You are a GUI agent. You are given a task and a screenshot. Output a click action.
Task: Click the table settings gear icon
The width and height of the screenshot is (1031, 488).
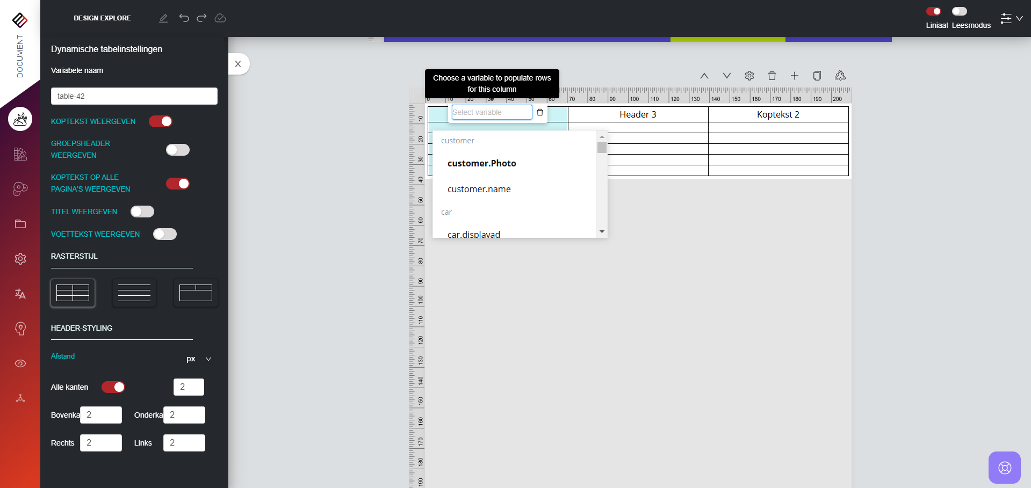click(749, 76)
